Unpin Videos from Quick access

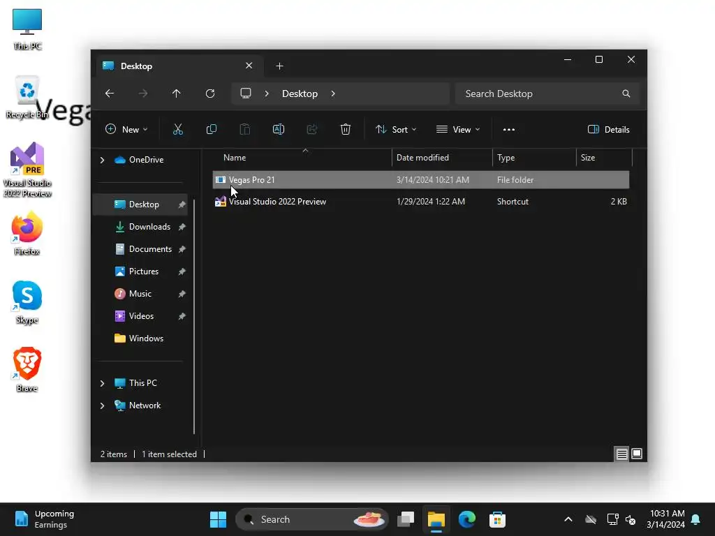[x=182, y=316]
